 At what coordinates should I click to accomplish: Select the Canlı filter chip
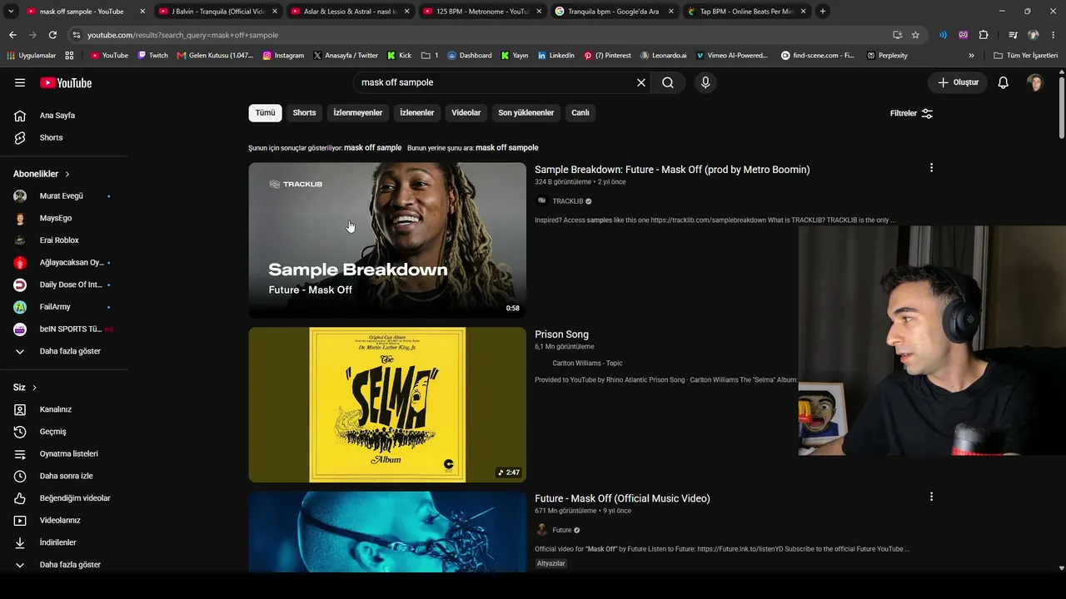580,113
